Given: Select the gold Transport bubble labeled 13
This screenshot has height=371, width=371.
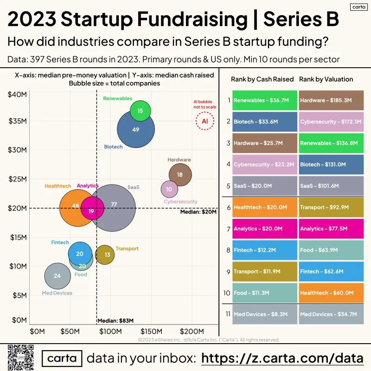Looking at the screenshot, I should (105, 255).
